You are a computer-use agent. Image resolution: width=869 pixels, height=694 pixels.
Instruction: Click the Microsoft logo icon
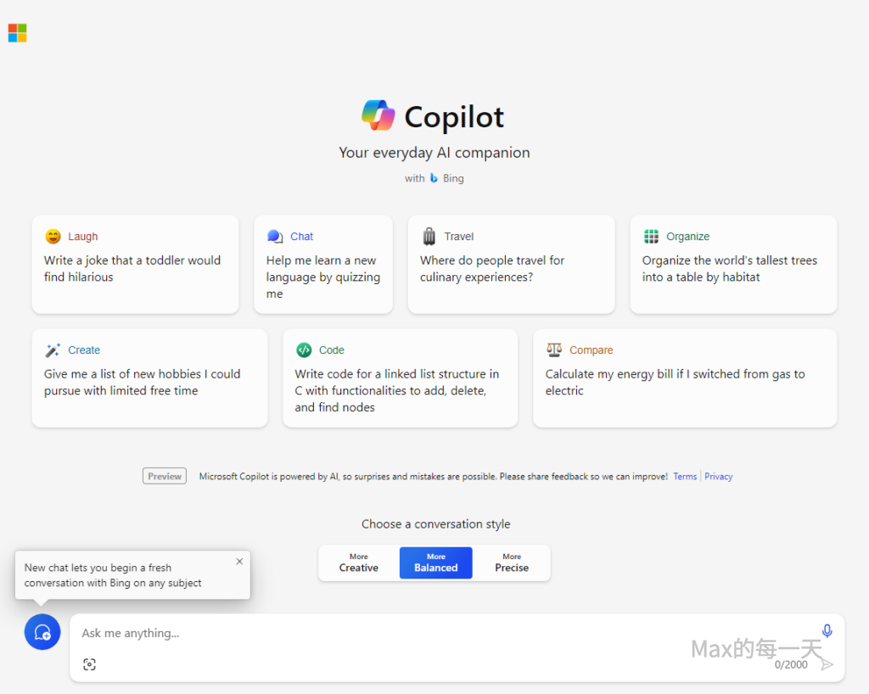17,33
